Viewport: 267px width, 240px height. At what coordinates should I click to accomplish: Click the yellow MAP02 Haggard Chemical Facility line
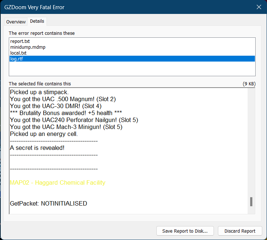[58, 182]
